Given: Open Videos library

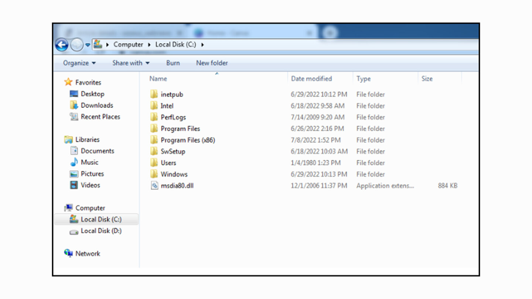Looking at the screenshot, I should (x=91, y=185).
